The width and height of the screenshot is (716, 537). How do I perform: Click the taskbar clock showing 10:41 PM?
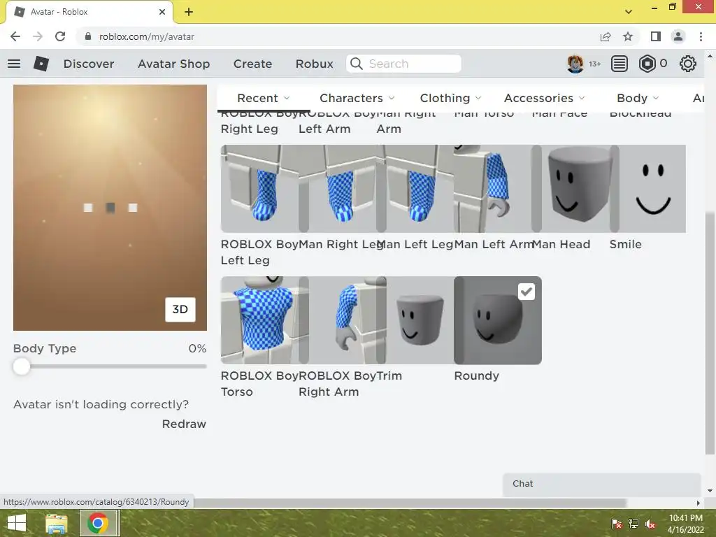pyautogui.click(x=685, y=524)
